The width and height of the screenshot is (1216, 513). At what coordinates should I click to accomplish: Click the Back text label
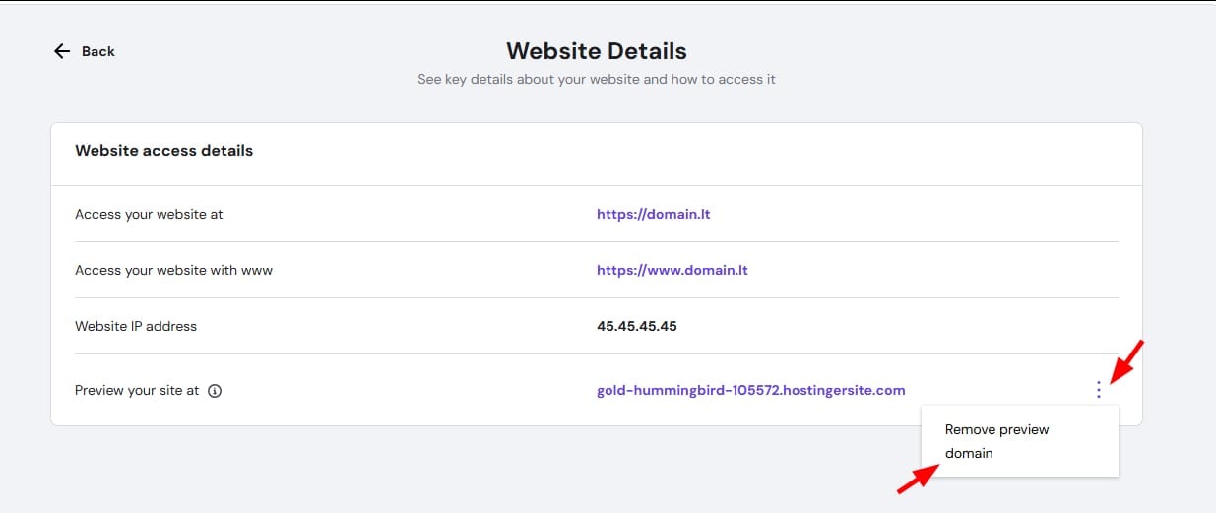point(98,51)
